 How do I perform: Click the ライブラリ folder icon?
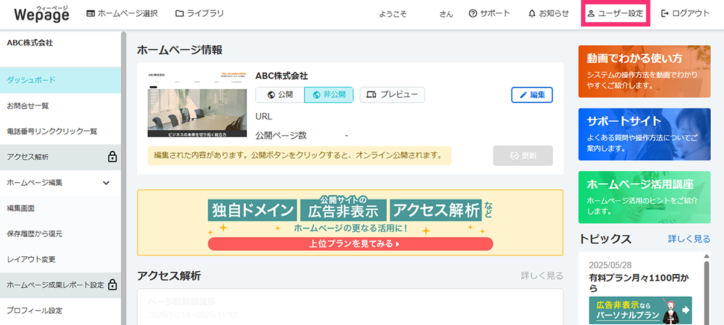coord(179,13)
